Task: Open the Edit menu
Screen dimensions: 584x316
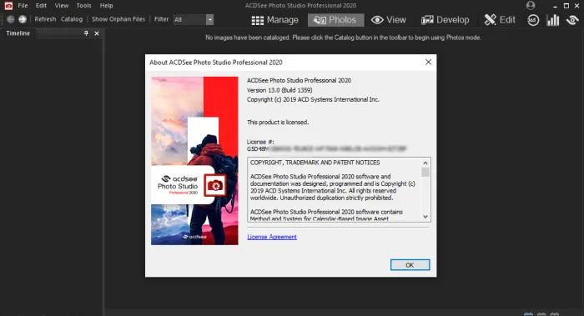Action: click(41, 6)
